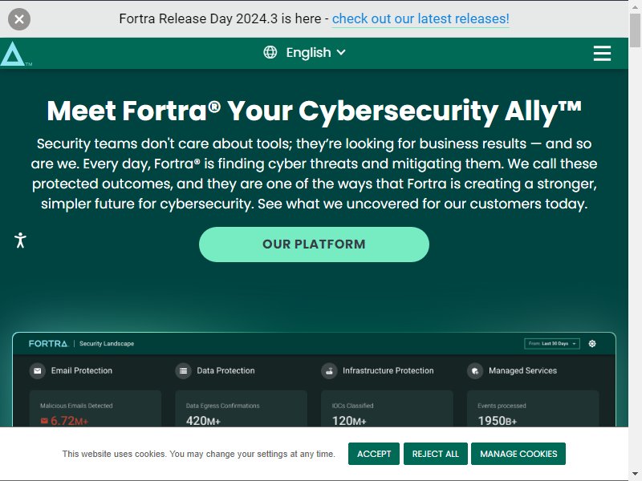Open the latest releases link
This screenshot has width=642, height=481.
tap(421, 18)
